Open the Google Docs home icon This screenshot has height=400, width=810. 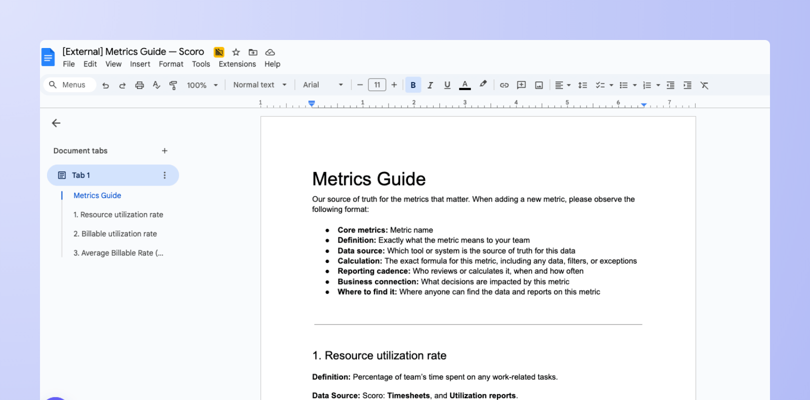point(48,57)
